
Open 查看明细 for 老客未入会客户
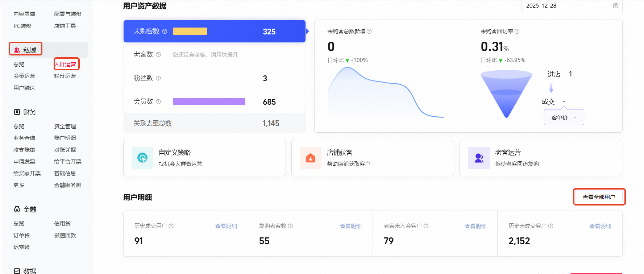click(475, 226)
